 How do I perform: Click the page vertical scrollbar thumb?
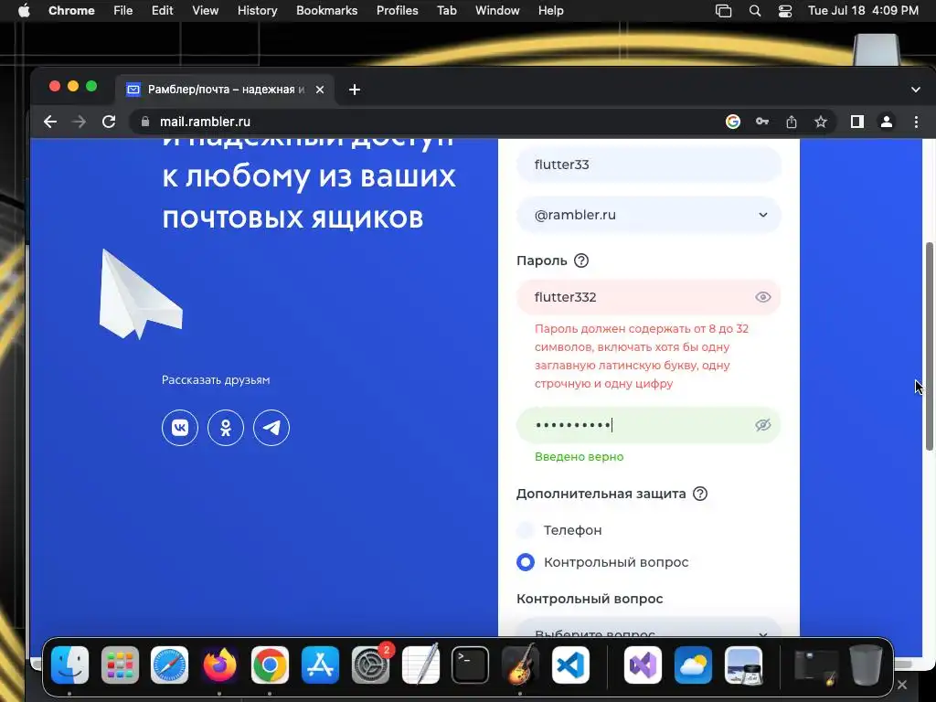[x=929, y=346]
